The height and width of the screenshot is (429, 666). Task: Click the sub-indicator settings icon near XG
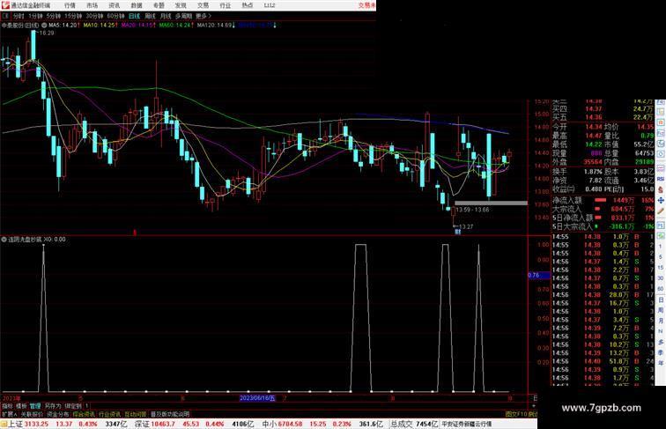pos(4,240)
